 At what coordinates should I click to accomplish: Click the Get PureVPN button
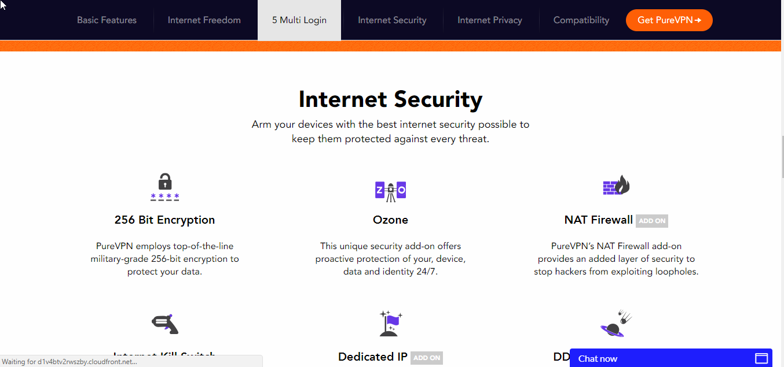669,20
